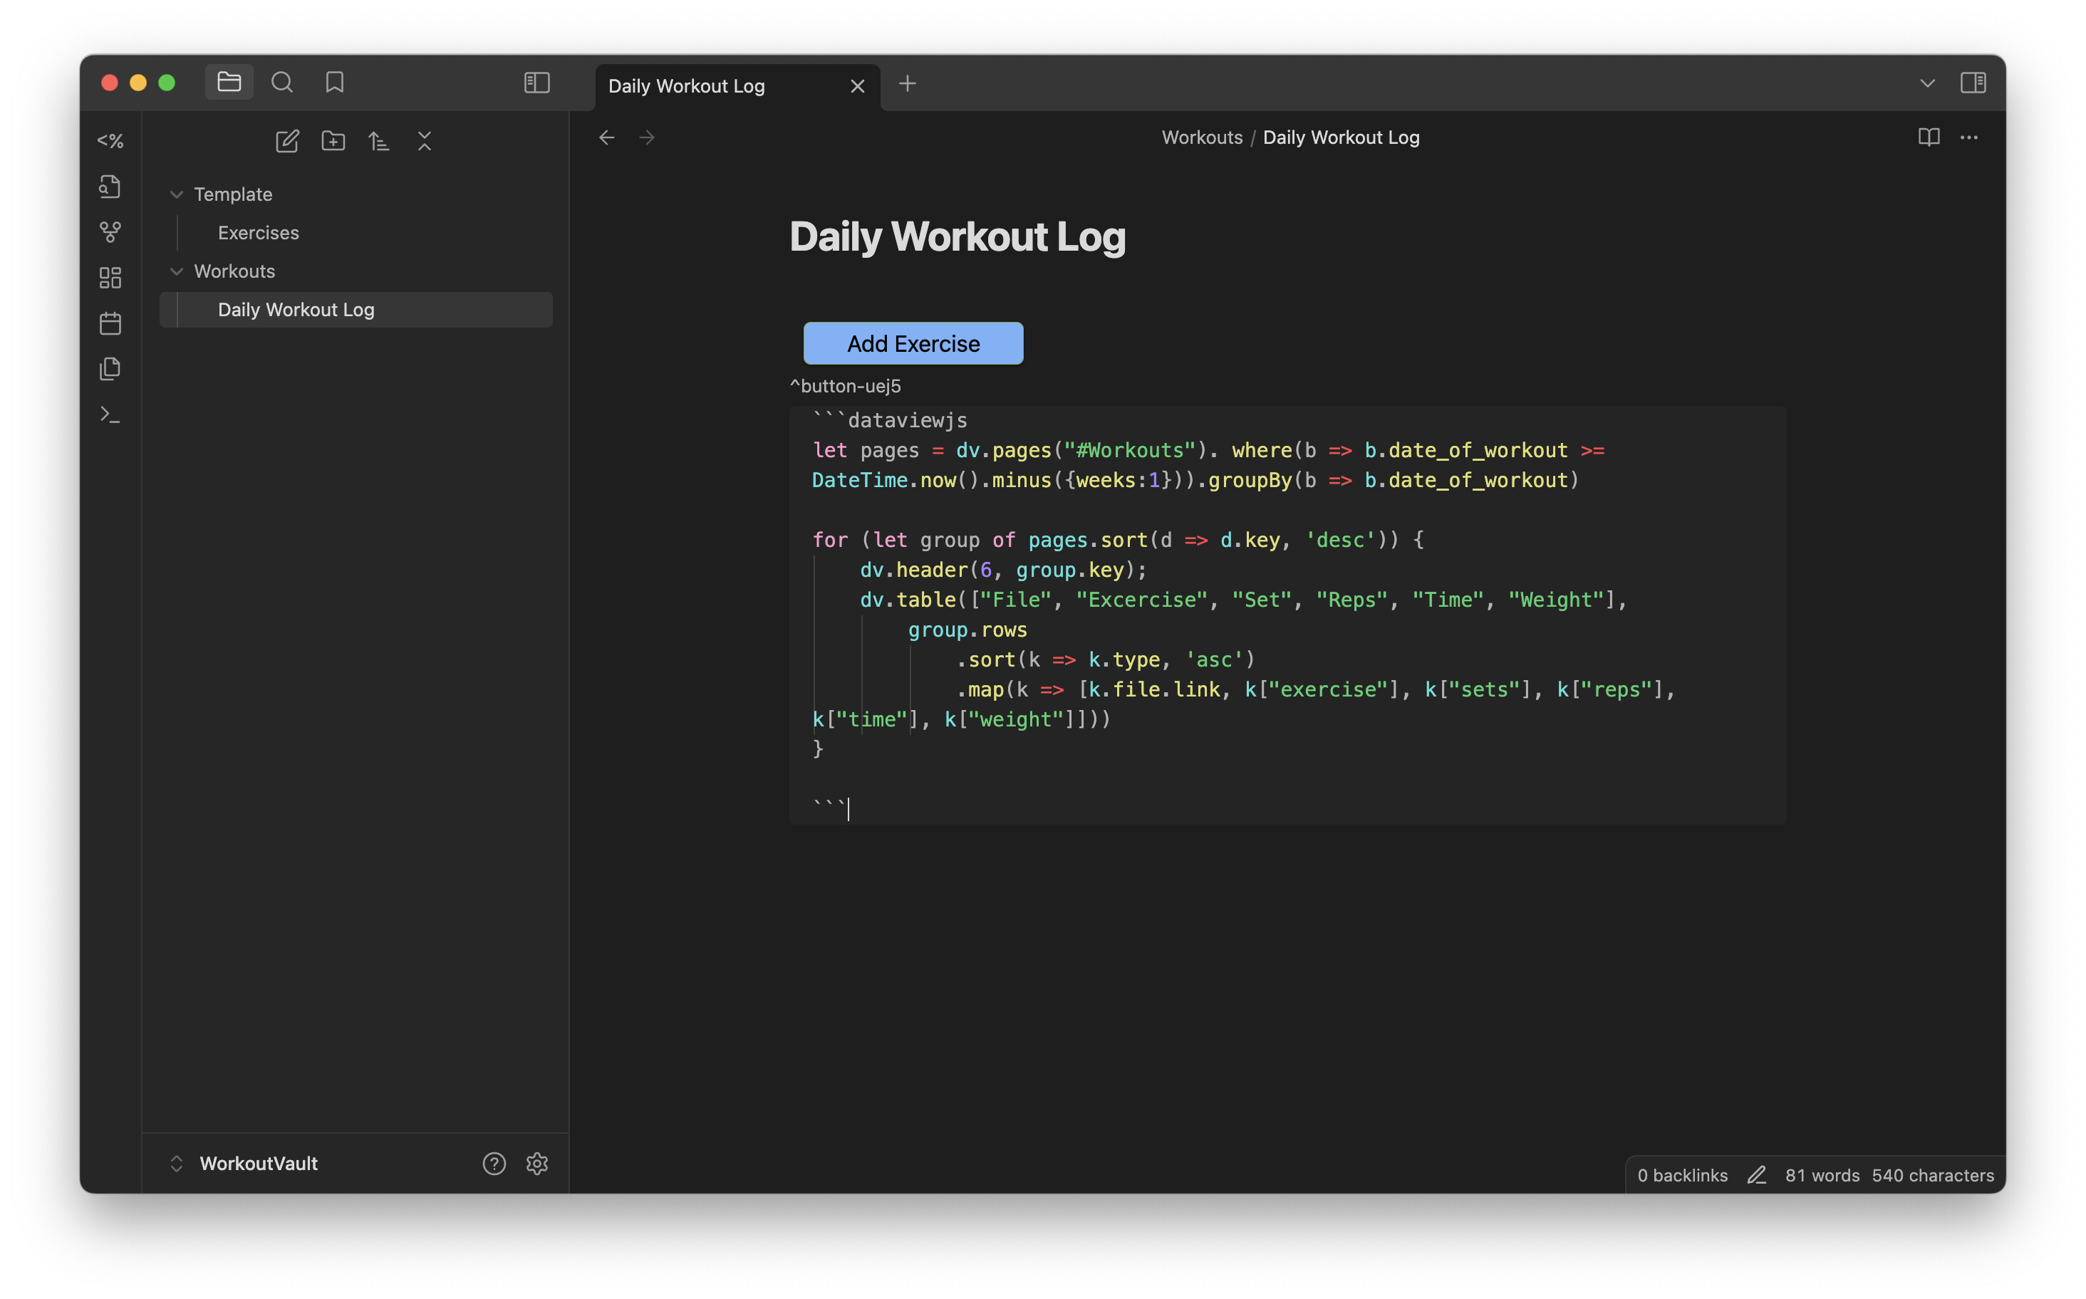Viewport: 2086px width, 1299px height.
Task: Click the 540 characters count
Action: 1933,1175
